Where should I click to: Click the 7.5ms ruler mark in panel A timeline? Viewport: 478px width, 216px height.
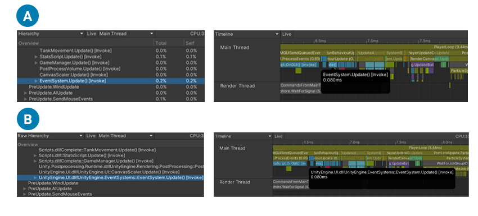click(x=425, y=41)
